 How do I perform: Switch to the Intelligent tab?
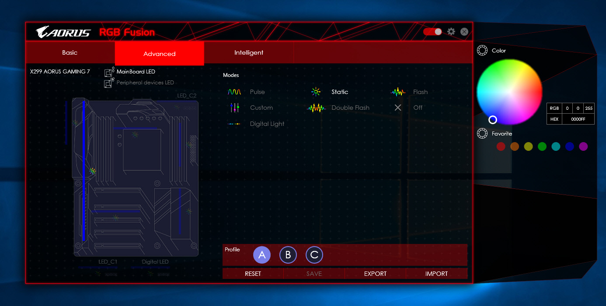(x=249, y=53)
